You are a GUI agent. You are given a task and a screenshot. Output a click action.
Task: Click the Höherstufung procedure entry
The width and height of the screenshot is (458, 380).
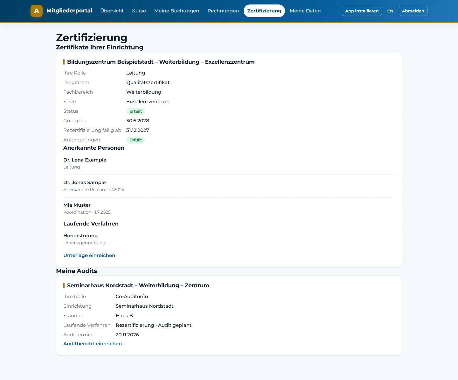tap(80, 236)
